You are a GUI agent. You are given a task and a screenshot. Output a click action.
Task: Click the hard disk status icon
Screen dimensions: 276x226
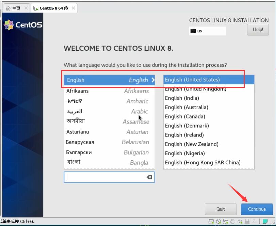pyautogui.click(x=211, y=221)
